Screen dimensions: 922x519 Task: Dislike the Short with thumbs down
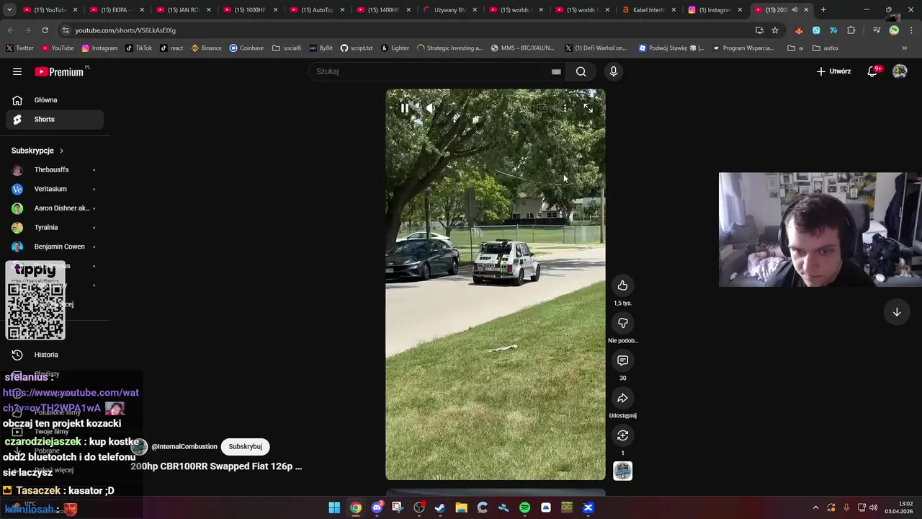click(622, 323)
